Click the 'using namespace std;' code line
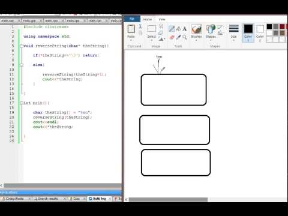Image resolution: width=288 pixels, height=216 pixels. coord(47,37)
